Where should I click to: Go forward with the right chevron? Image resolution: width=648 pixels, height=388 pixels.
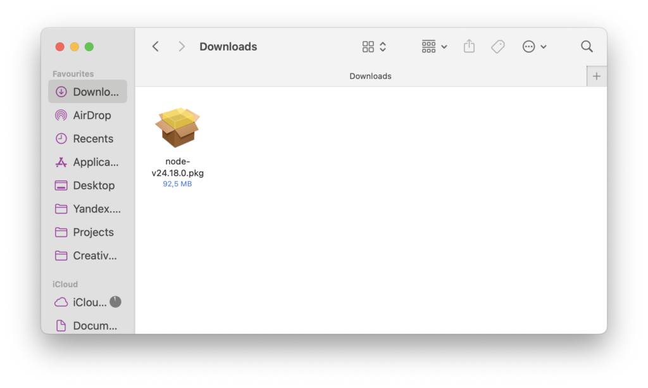182,47
